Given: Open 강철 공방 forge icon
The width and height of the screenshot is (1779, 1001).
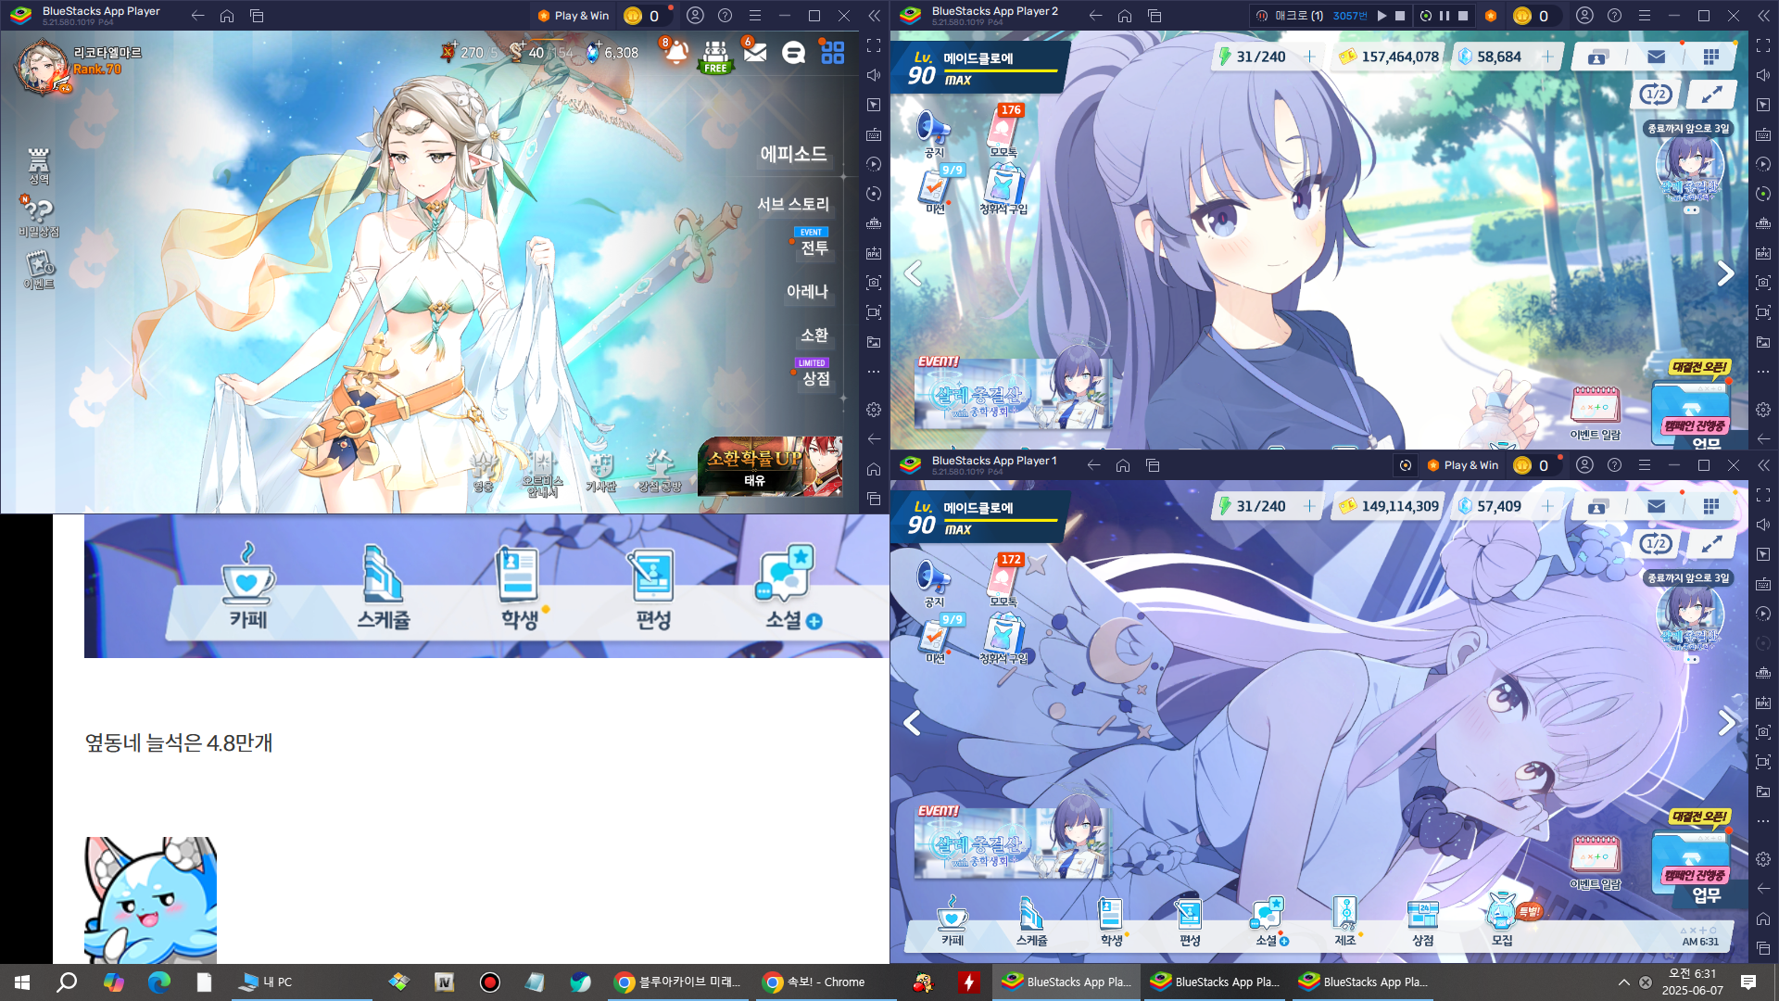Looking at the screenshot, I should [x=660, y=471].
